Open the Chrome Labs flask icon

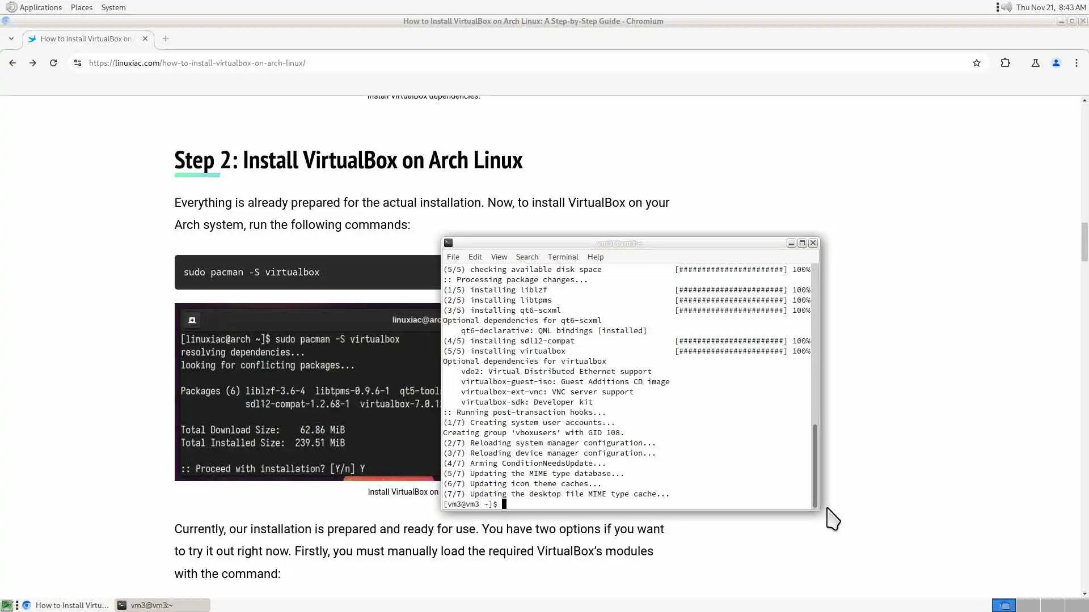point(1035,63)
